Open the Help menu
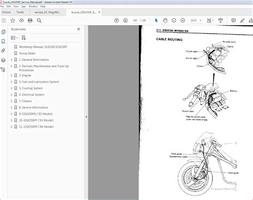Viewport: 253px width, 200px height. point(43,6)
